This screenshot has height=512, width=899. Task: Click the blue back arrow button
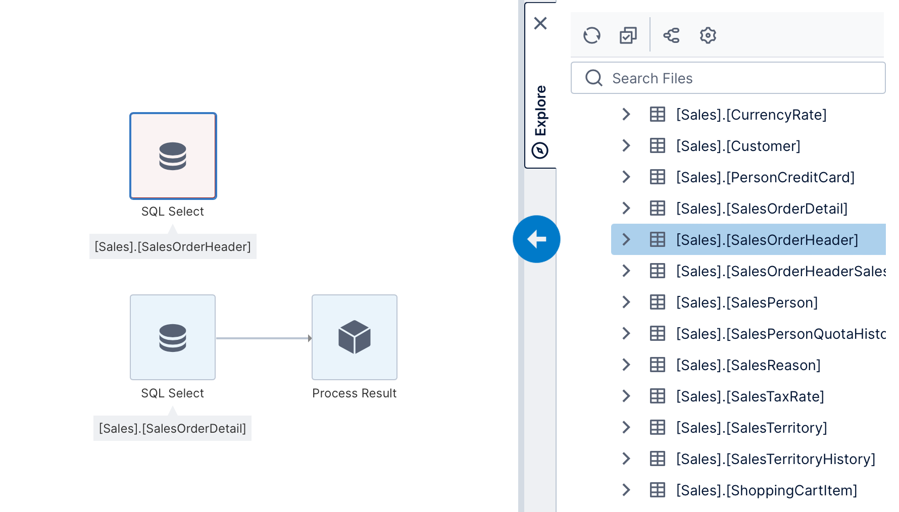[x=536, y=239]
